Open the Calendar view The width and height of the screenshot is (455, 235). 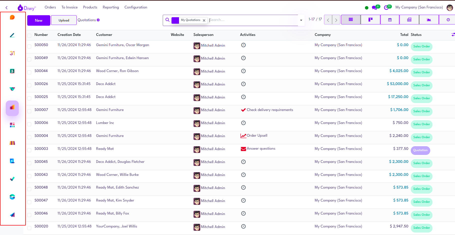[x=390, y=20]
